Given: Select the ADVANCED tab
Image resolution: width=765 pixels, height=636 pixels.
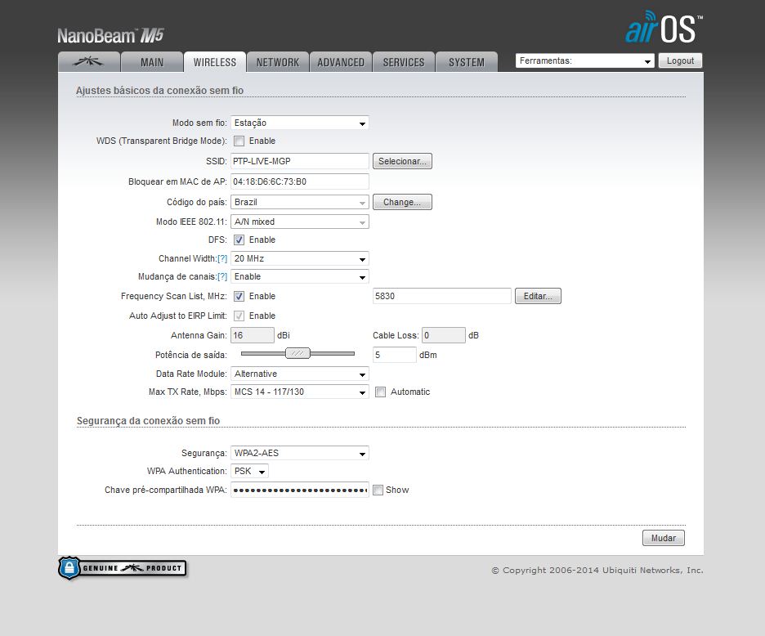Looking at the screenshot, I should (341, 62).
